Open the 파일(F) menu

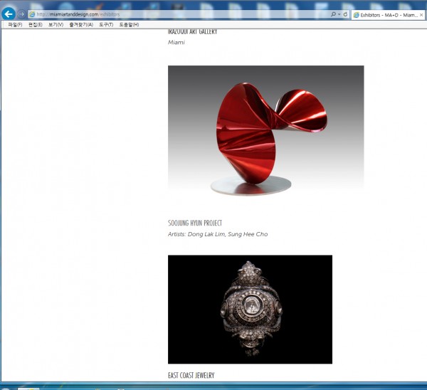click(x=15, y=25)
